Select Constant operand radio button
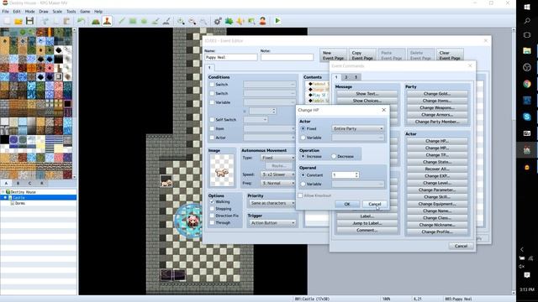Image resolution: width=538 pixels, height=302 pixels. click(303, 175)
